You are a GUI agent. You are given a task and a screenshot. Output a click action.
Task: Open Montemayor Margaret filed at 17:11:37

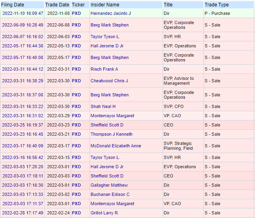(x=112, y=204)
